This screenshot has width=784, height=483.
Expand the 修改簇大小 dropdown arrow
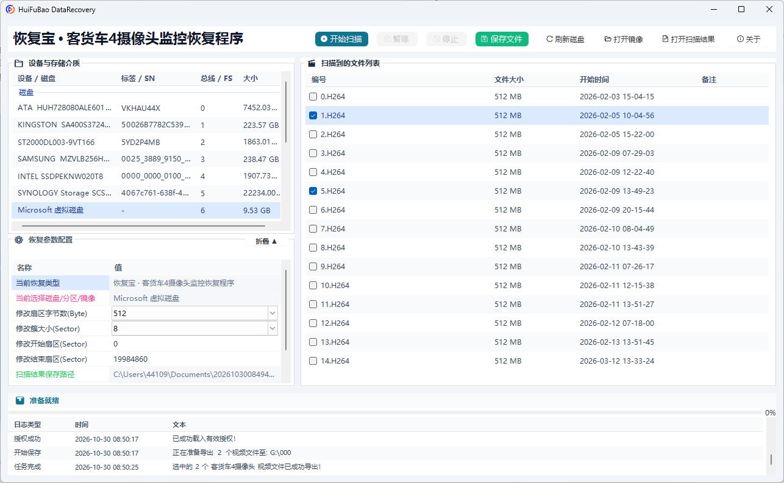click(272, 328)
